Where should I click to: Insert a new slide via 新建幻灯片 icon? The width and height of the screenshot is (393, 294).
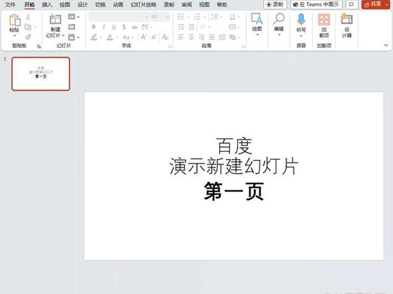(56, 19)
